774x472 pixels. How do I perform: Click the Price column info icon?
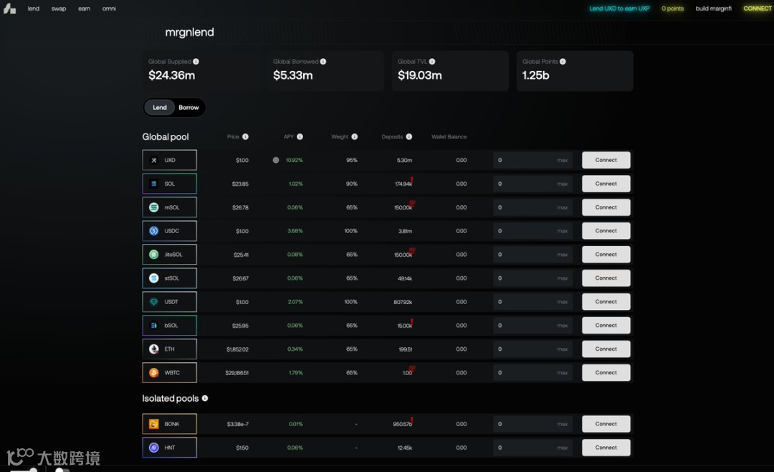point(245,136)
